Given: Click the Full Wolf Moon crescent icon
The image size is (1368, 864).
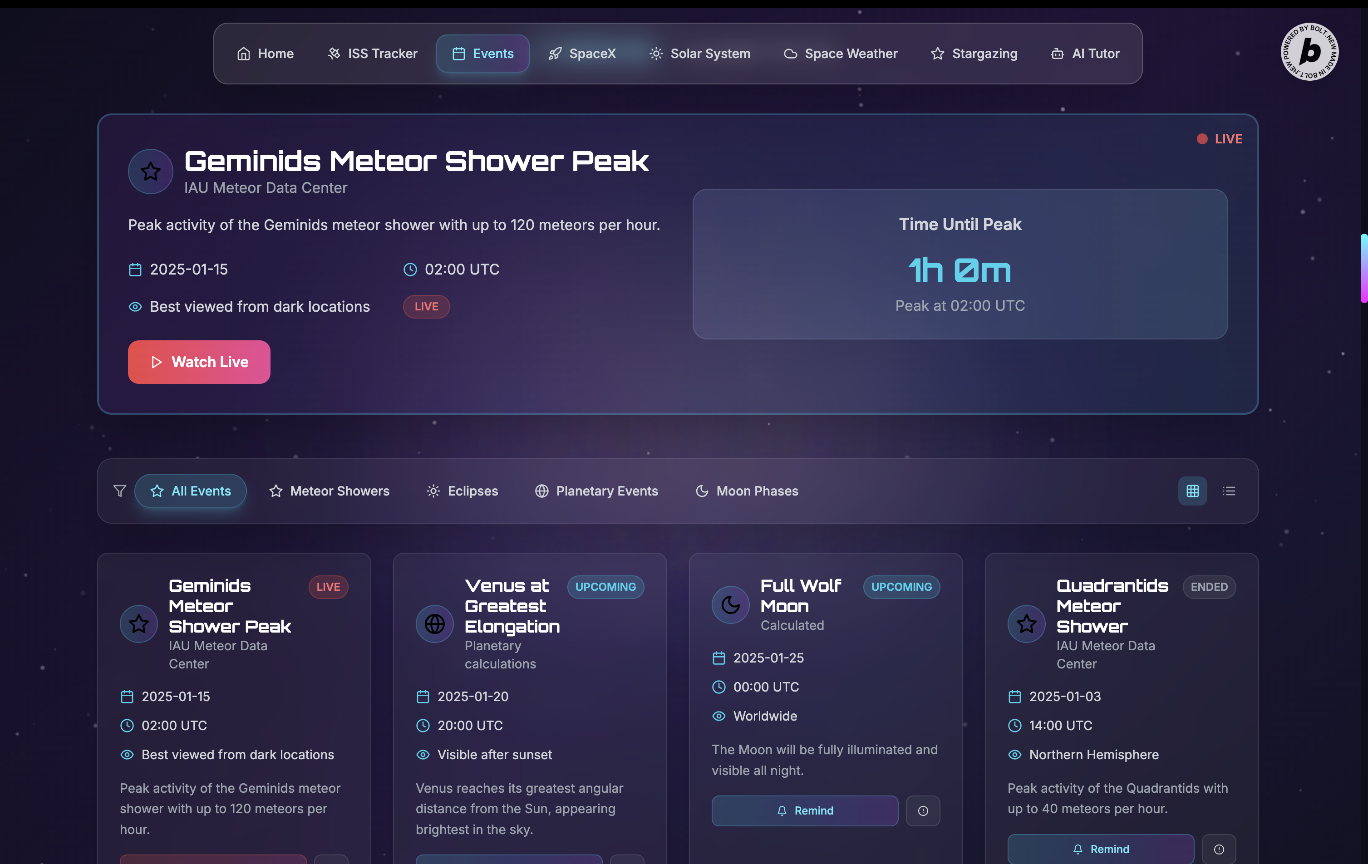Looking at the screenshot, I should [x=731, y=605].
